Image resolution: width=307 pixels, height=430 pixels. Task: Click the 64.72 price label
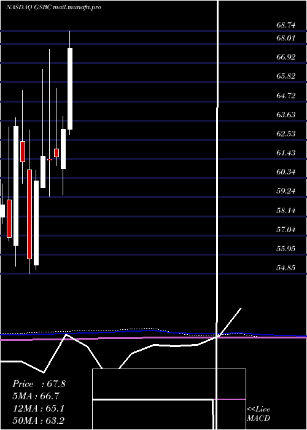(286, 95)
